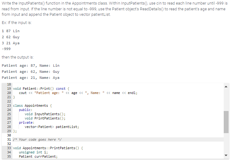
Task: Click output line 'Patient age: 62, Name: Guy'
Action: 31,72
